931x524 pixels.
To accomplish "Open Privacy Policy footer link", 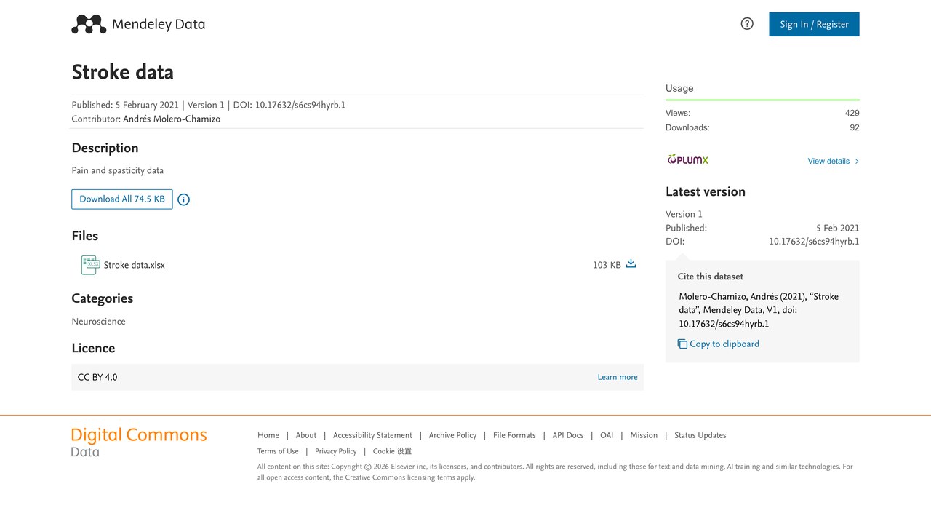I will (336, 451).
